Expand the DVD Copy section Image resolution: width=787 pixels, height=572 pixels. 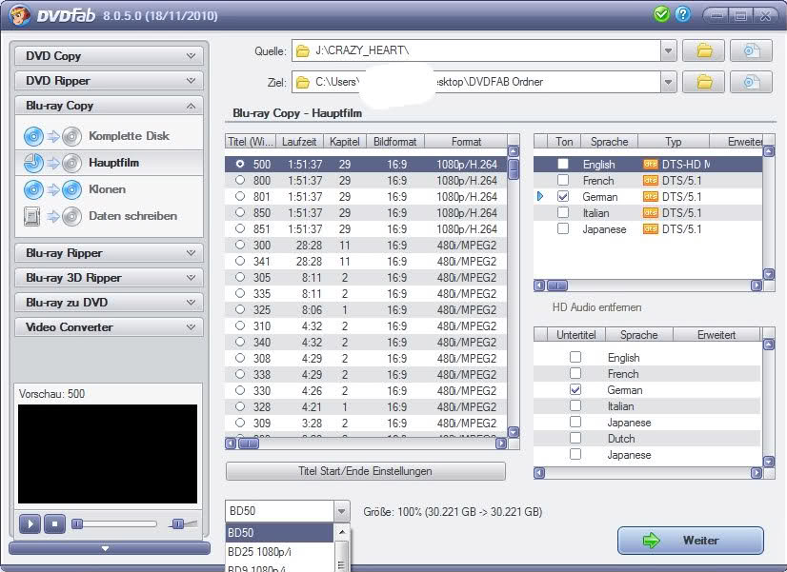coord(109,56)
